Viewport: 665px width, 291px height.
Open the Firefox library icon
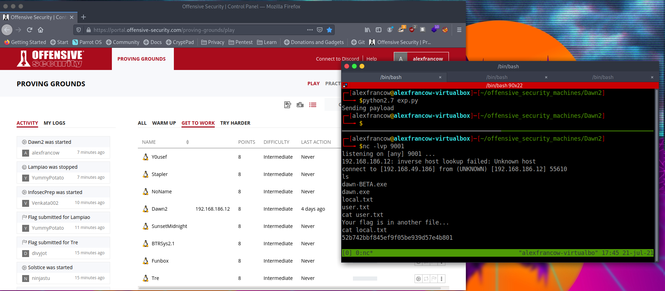tap(367, 30)
